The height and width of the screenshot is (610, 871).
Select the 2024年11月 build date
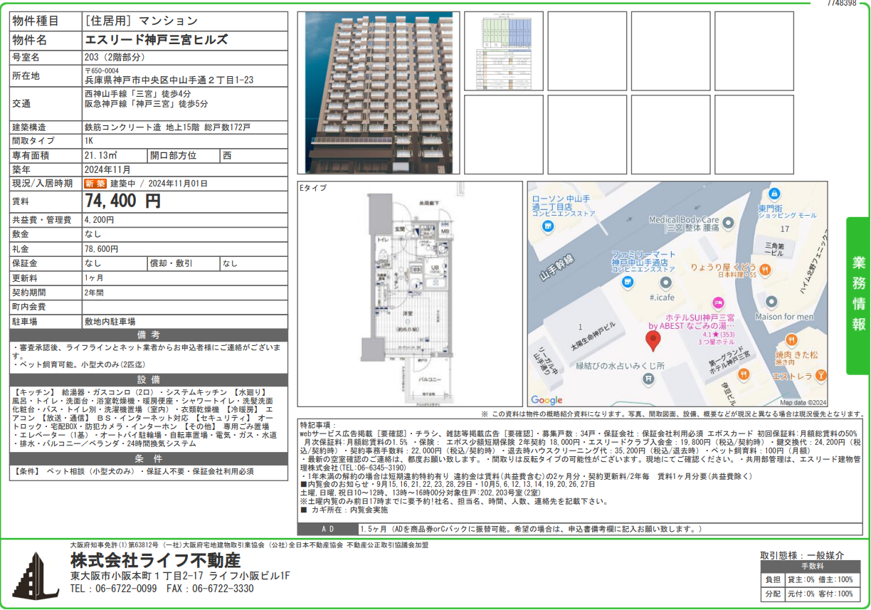107,169
